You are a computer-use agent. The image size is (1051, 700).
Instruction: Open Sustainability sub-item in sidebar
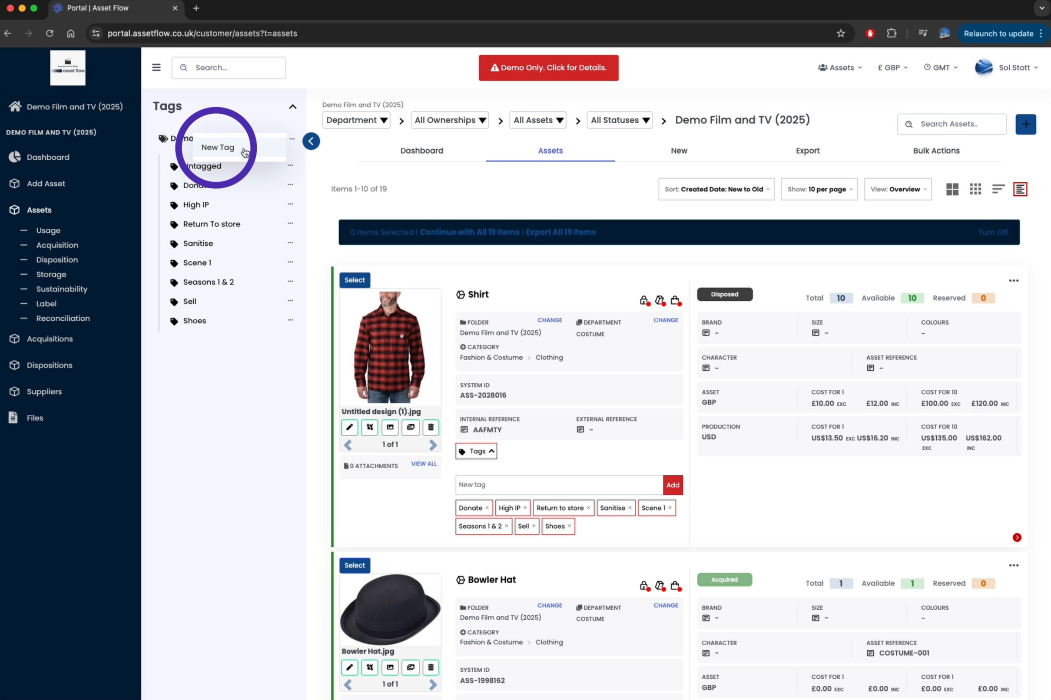point(62,289)
